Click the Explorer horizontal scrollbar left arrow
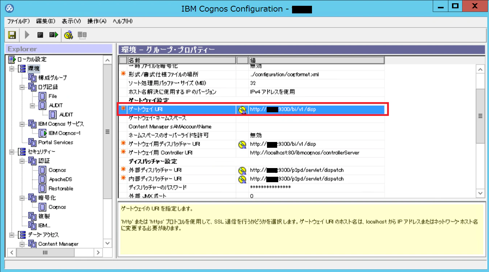The height and width of the screenshot is (272, 489). 11,252
